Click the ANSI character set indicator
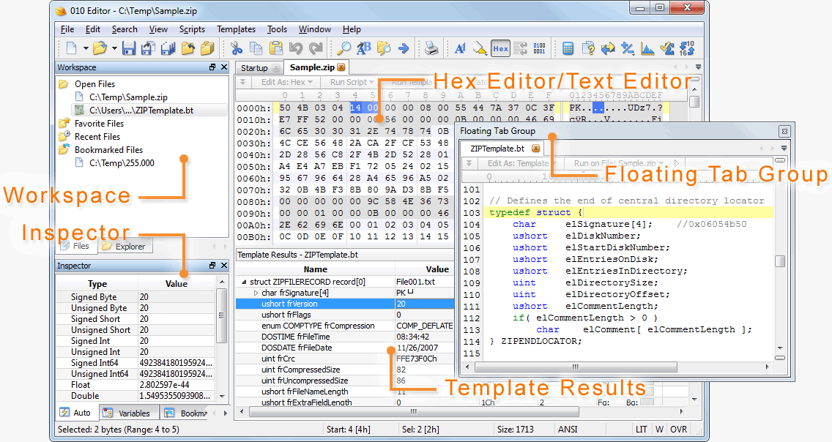Image resolution: width=832 pixels, height=442 pixels. click(x=568, y=430)
